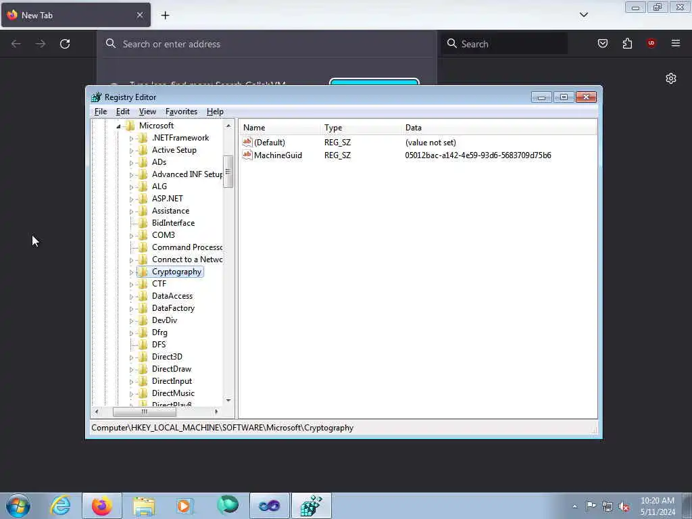692x519 pixels.
Task: Open Windows Media Player taskbar icon
Action: click(185, 505)
